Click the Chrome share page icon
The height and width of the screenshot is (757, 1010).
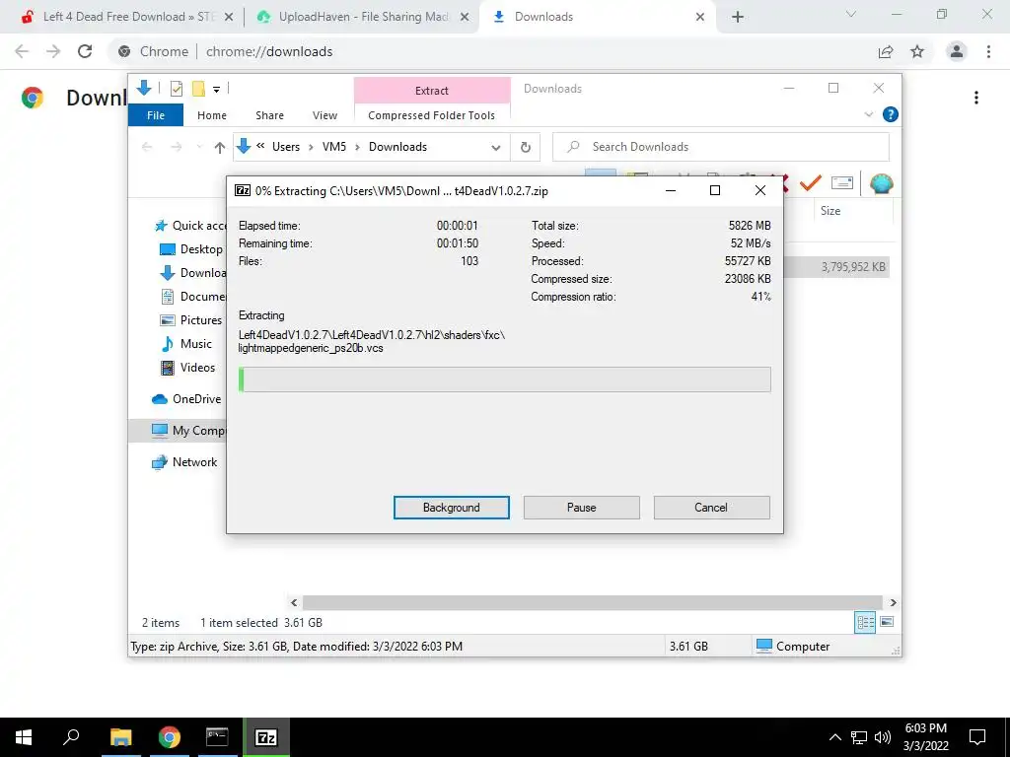click(x=886, y=51)
